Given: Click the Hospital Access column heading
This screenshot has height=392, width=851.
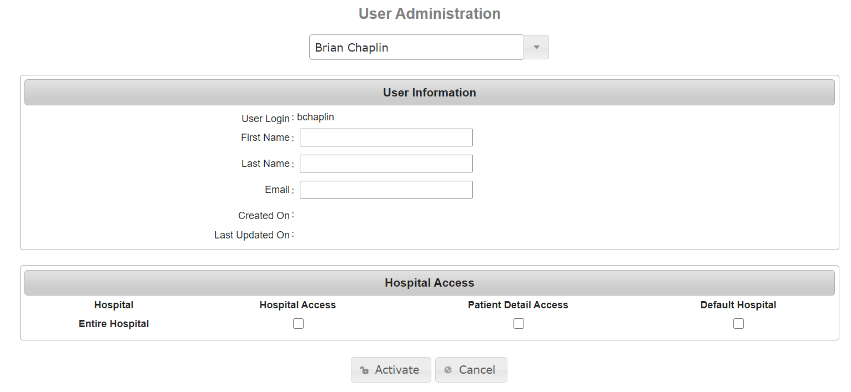Looking at the screenshot, I should [298, 305].
